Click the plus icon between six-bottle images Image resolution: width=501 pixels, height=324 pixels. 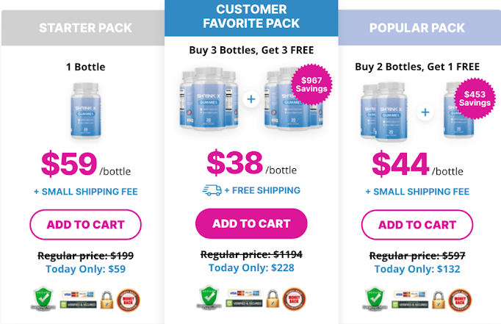click(x=251, y=99)
